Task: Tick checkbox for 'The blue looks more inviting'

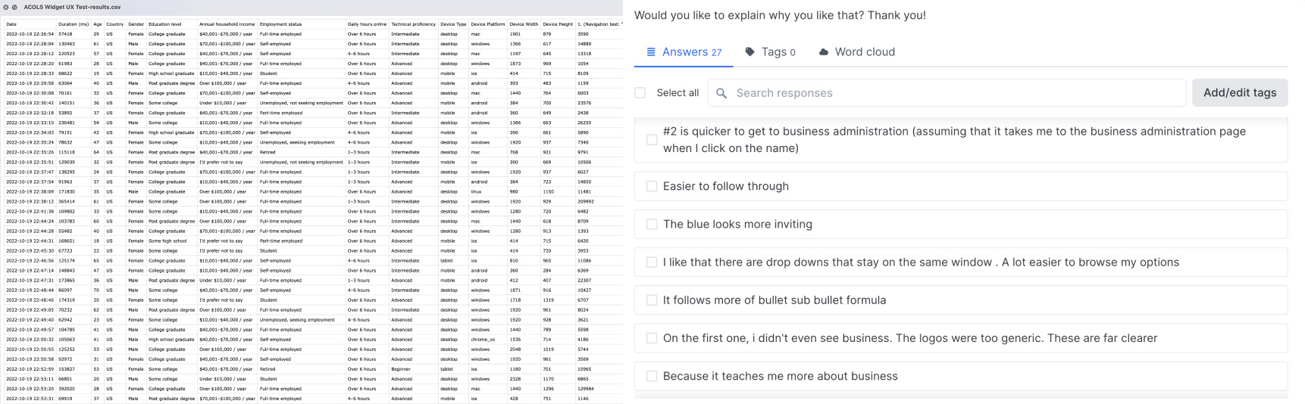Action: point(652,224)
